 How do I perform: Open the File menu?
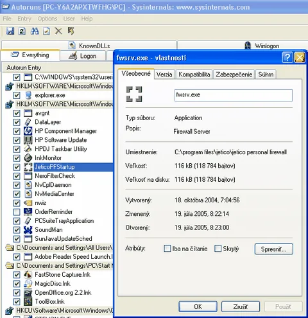7,19
